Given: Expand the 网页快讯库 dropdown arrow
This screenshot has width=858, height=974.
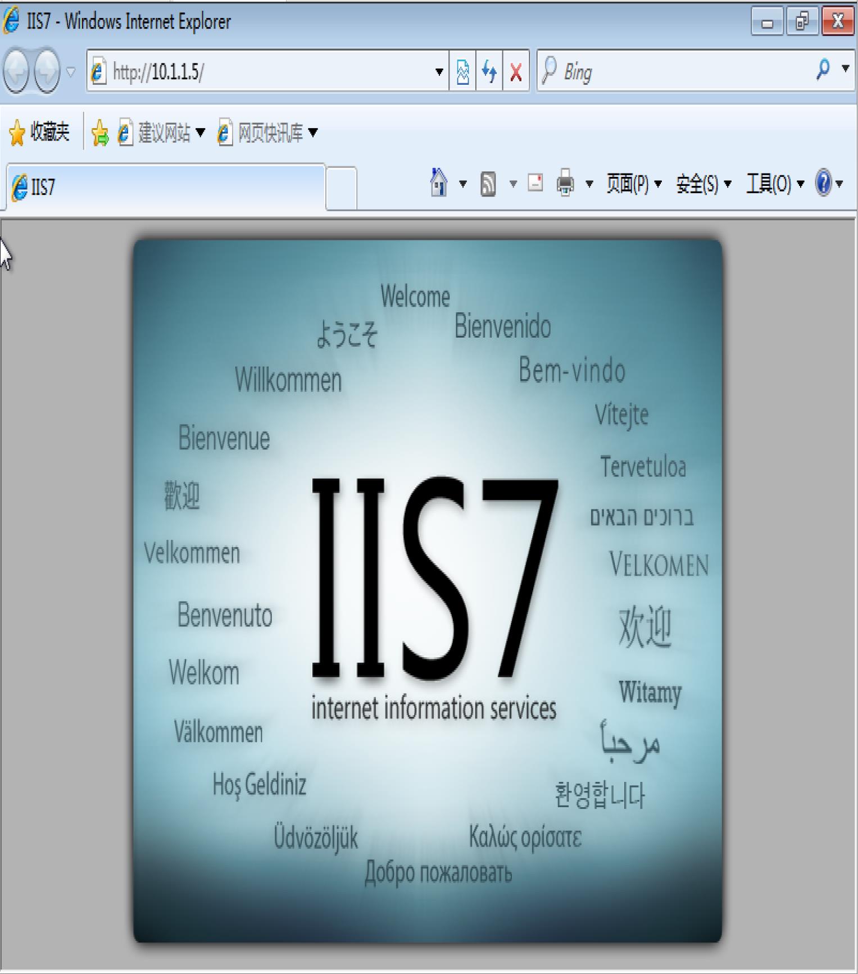Looking at the screenshot, I should click(313, 133).
